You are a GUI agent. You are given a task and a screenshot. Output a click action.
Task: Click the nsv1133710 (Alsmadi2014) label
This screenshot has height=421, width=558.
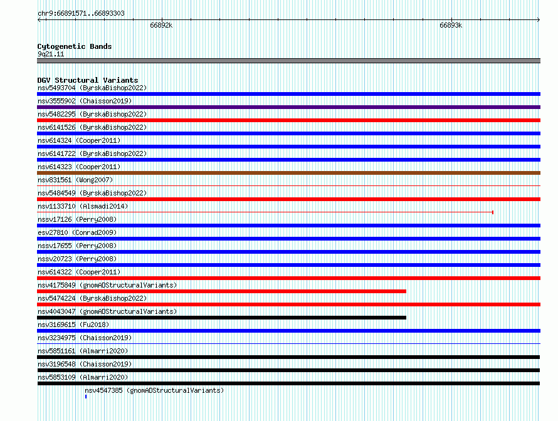83,206
